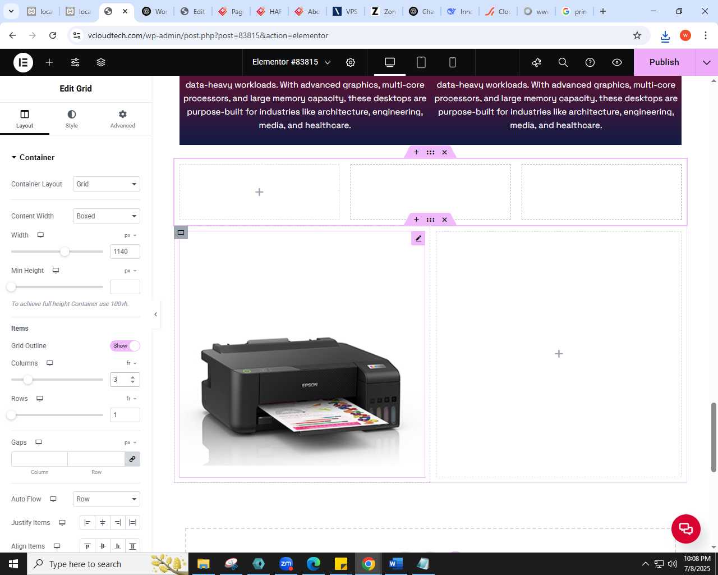Toggle the Grid Outline Show switch

125,346
